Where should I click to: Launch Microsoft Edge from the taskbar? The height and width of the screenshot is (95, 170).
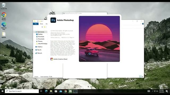pos(46,91)
